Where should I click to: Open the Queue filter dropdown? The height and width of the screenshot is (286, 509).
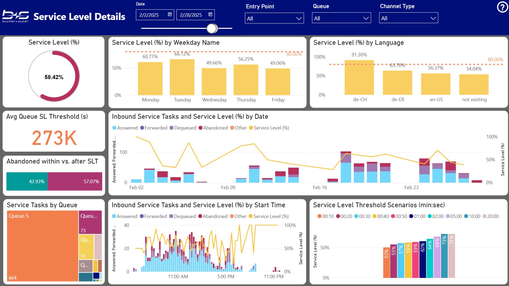(341, 18)
